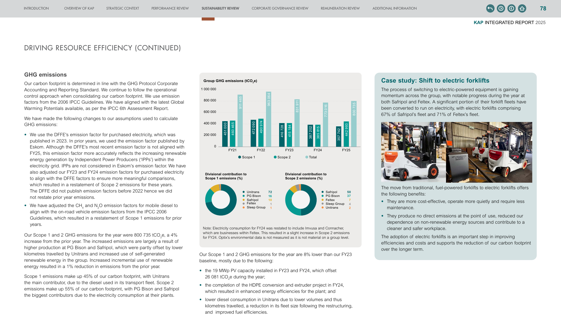The height and width of the screenshot is (335, 561).
Task: Click the FY25 Scope 2 bar 442 993
Action: point(346,134)
